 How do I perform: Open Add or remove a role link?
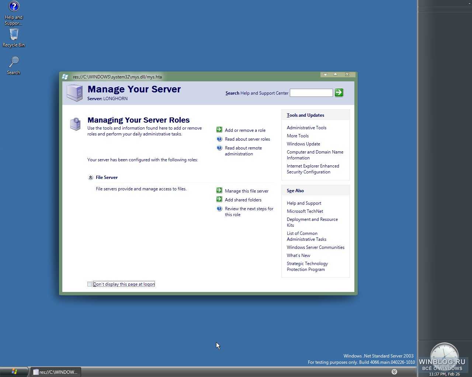point(245,130)
